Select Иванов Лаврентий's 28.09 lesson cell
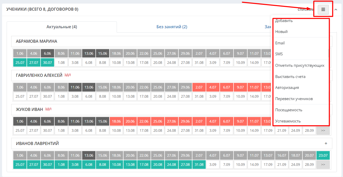 [309, 165]
